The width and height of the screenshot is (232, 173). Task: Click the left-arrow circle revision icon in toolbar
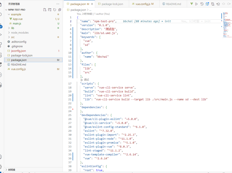218,4
